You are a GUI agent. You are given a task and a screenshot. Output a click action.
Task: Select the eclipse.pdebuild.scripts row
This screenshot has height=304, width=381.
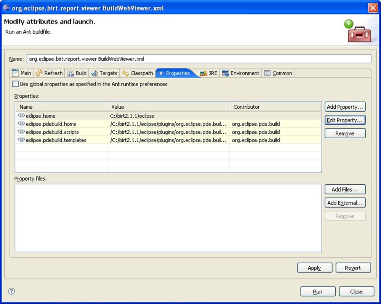168,132
